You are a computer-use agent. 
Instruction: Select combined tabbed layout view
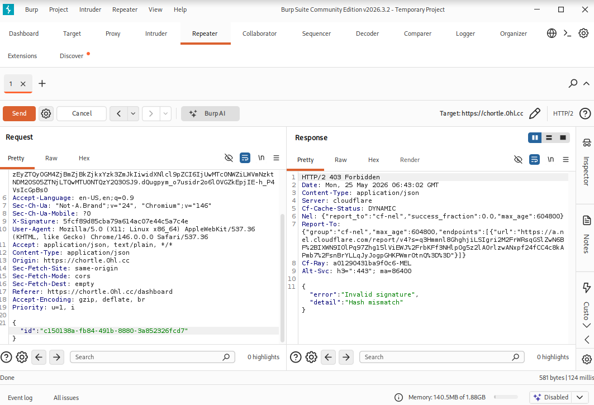point(563,137)
